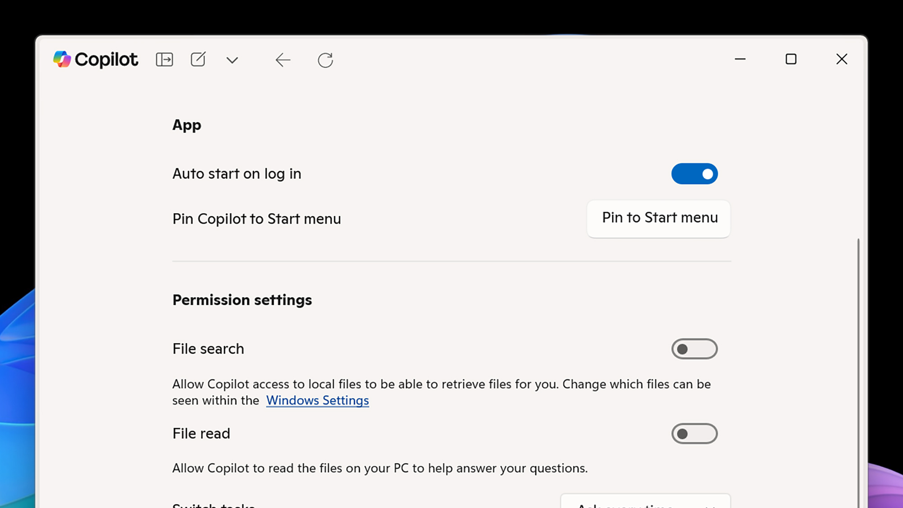Click the File search setting label

pyautogui.click(x=208, y=349)
